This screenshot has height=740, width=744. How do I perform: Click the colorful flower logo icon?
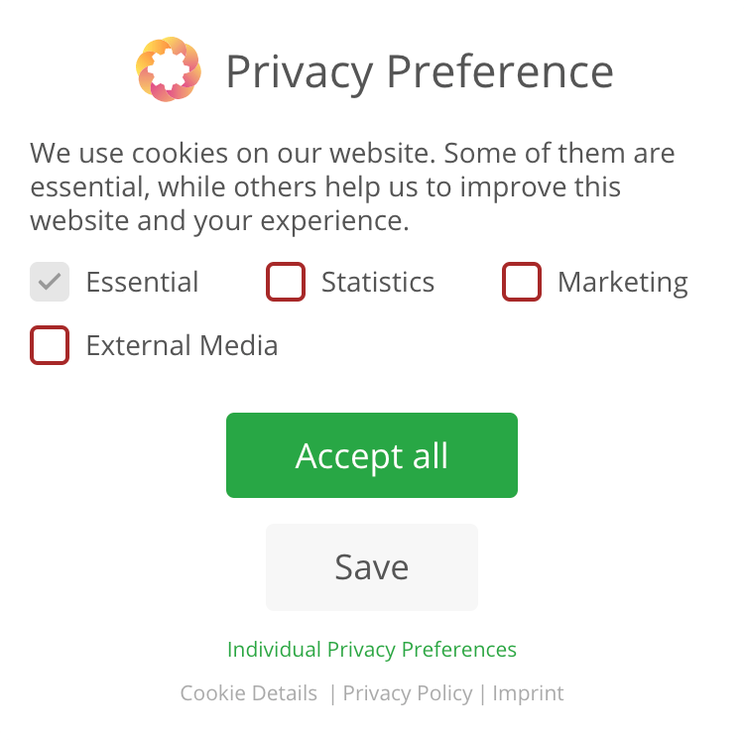[x=169, y=69]
